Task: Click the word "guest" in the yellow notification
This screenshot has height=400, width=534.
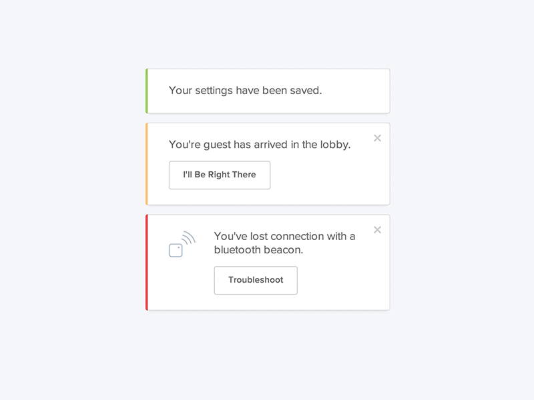Action: (215, 145)
